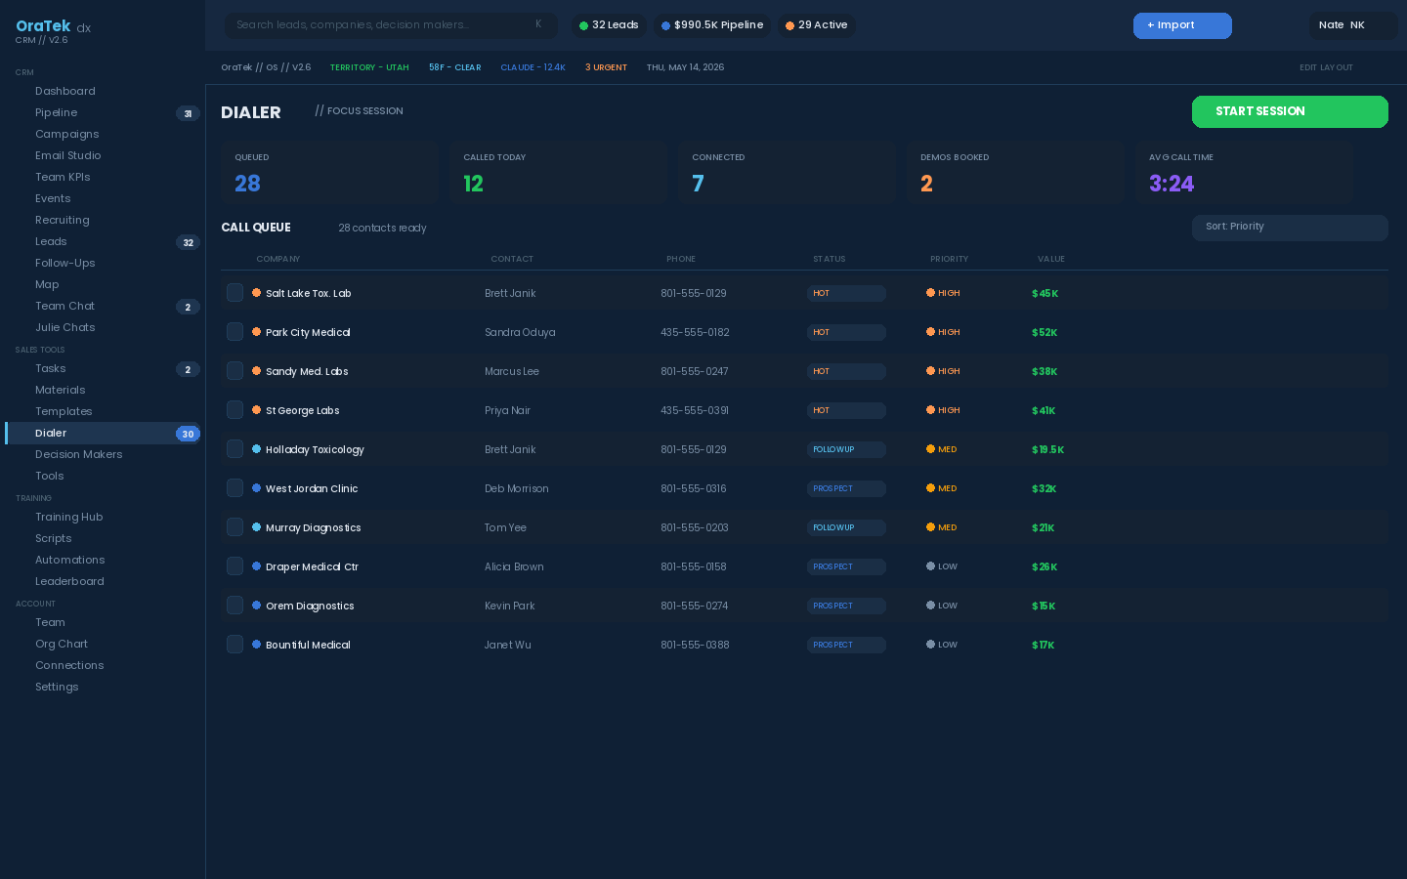Click contact name Kevin Park
Screen dimensions: 1407x879
(510, 606)
